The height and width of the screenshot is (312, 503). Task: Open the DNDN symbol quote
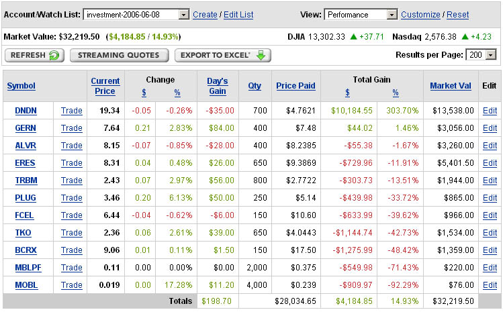click(26, 110)
